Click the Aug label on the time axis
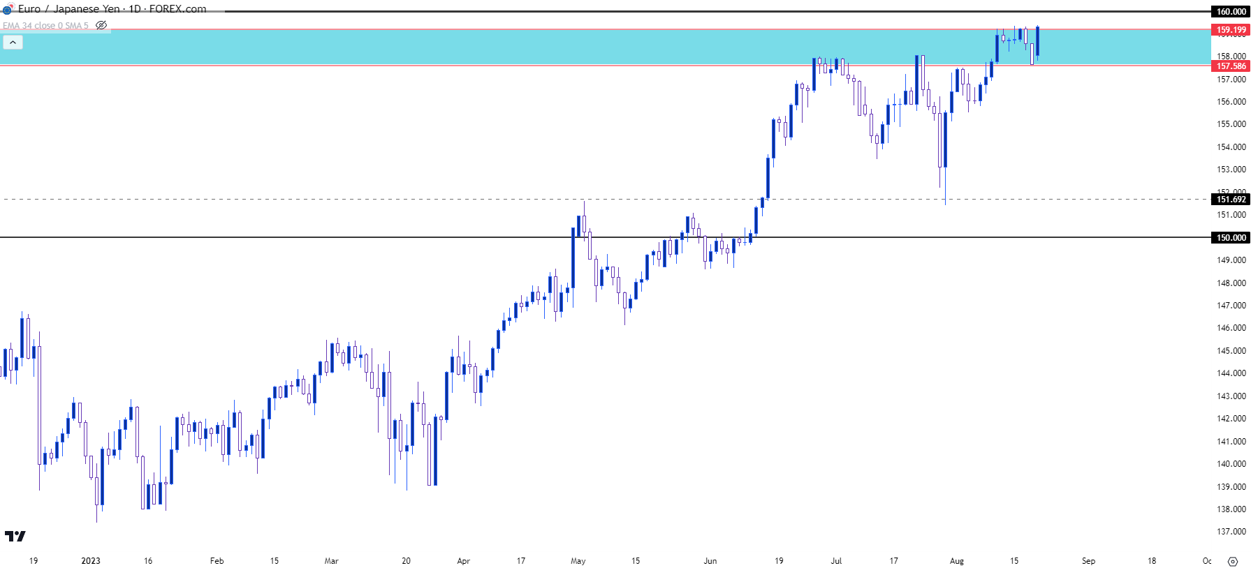Image resolution: width=1251 pixels, height=568 pixels. pyautogui.click(x=956, y=561)
